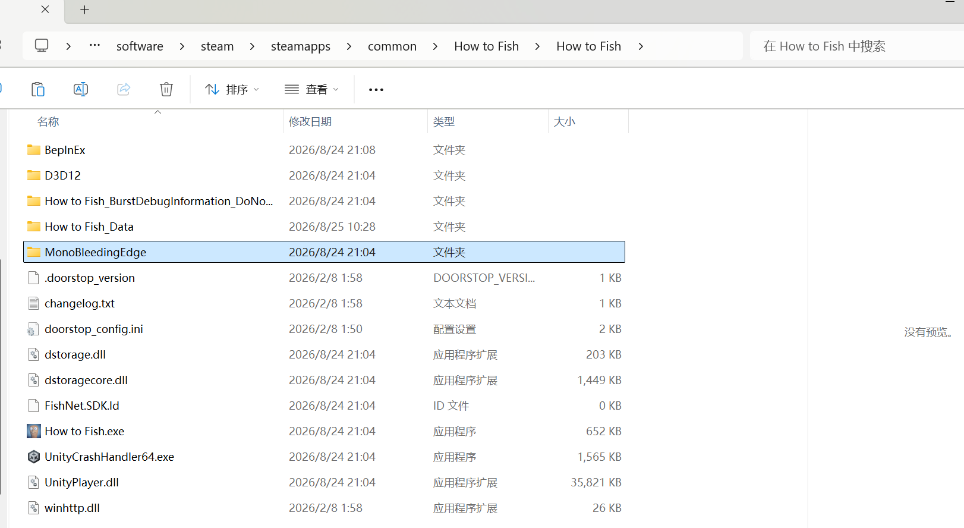Click the UnityCrashHandler64.exe Unity icon
This screenshot has height=528, width=964.
(x=34, y=457)
